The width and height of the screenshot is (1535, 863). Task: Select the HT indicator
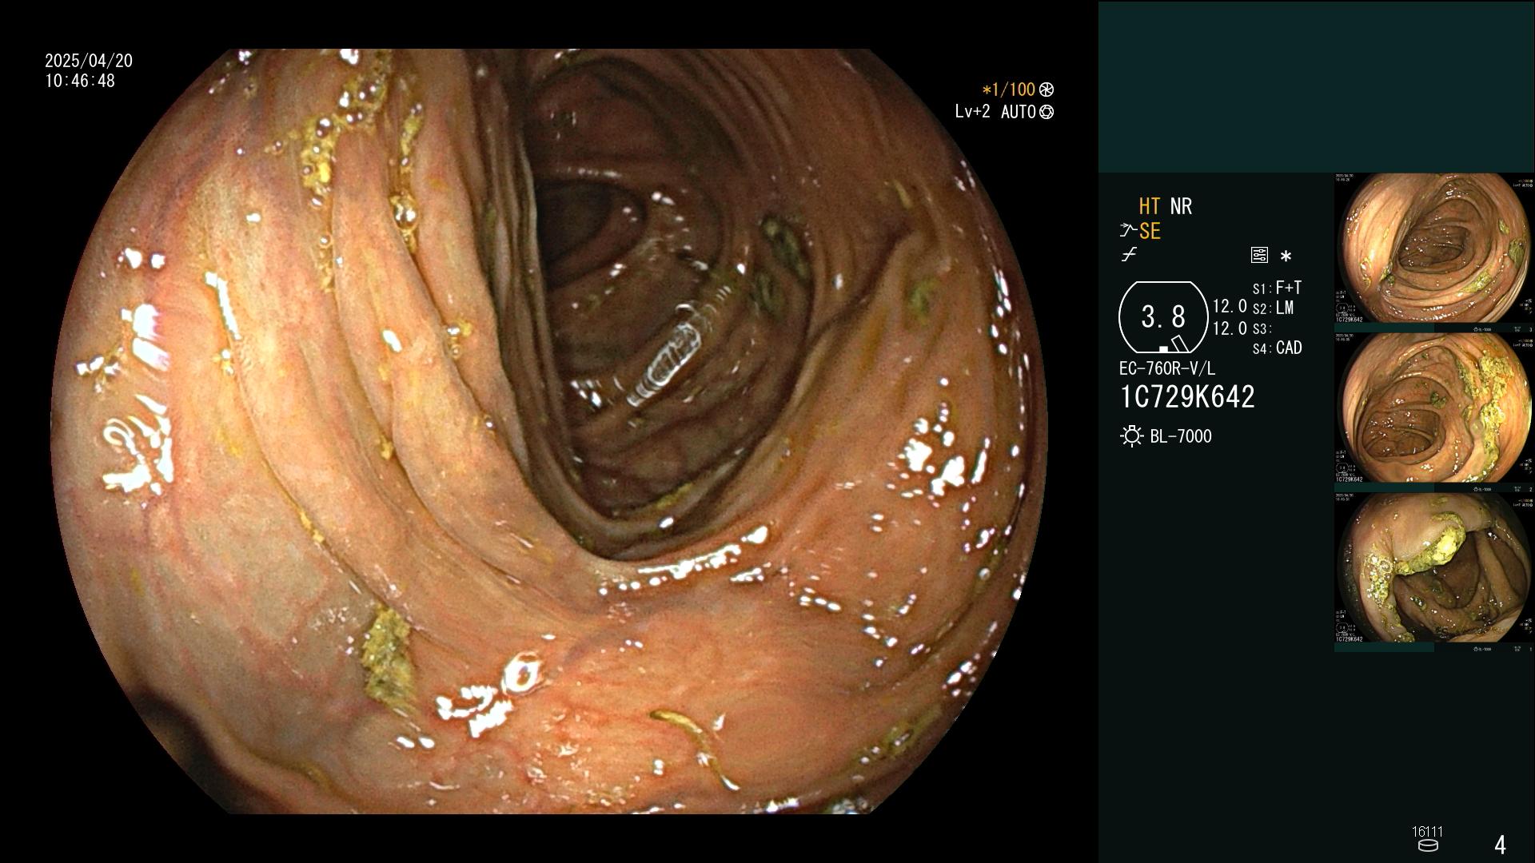[1150, 206]
